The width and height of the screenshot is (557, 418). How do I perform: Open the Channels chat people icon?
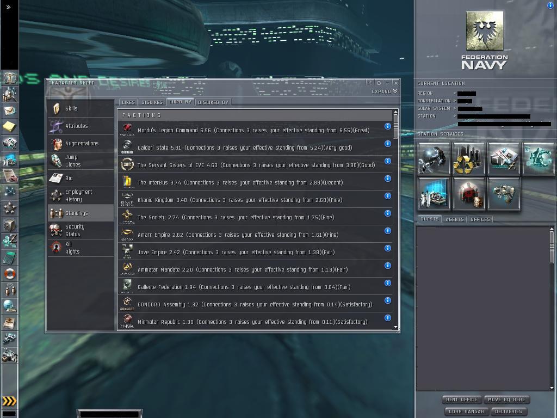pos(10,290)
